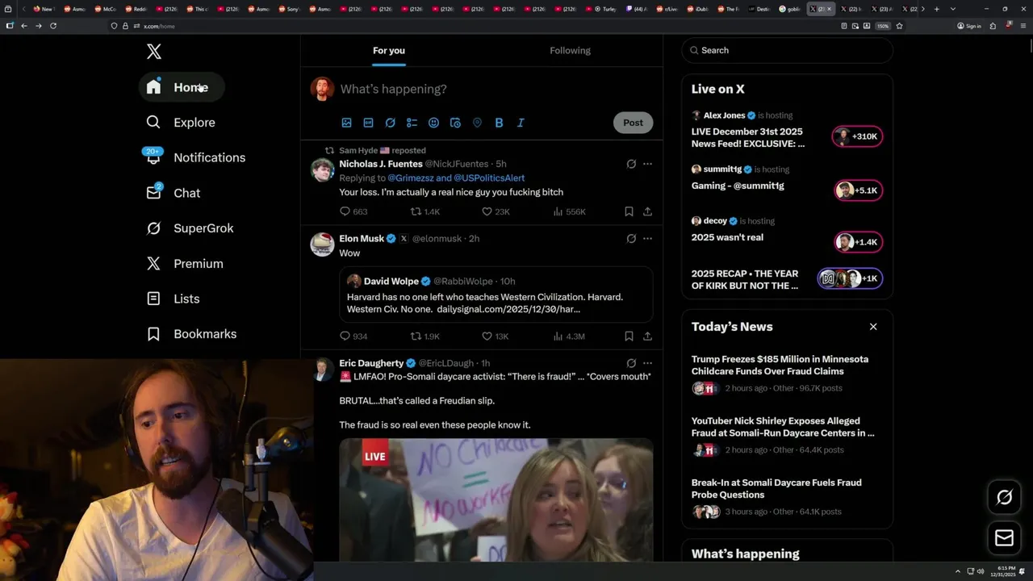
Task: Switch to the For you tab
Action: [389, 50]
